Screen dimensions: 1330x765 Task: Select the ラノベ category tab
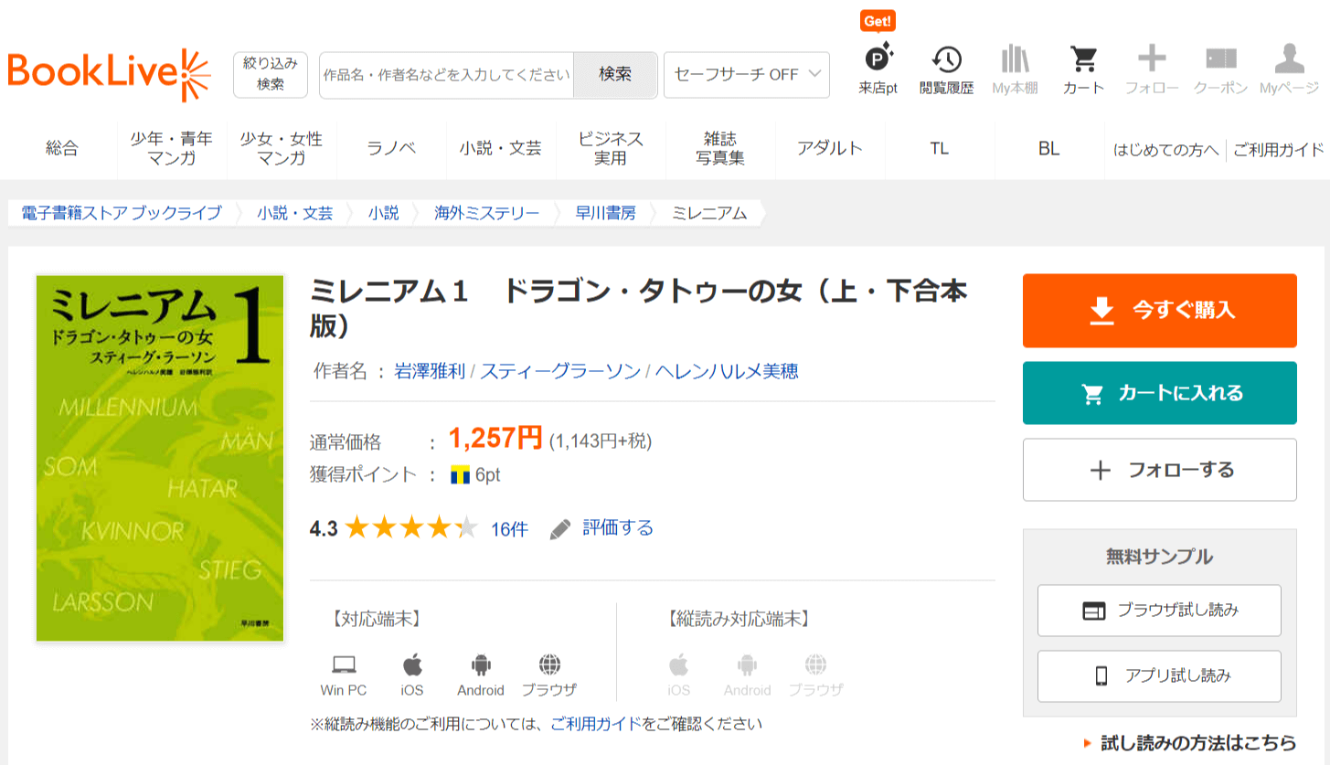tap(391, 148)
